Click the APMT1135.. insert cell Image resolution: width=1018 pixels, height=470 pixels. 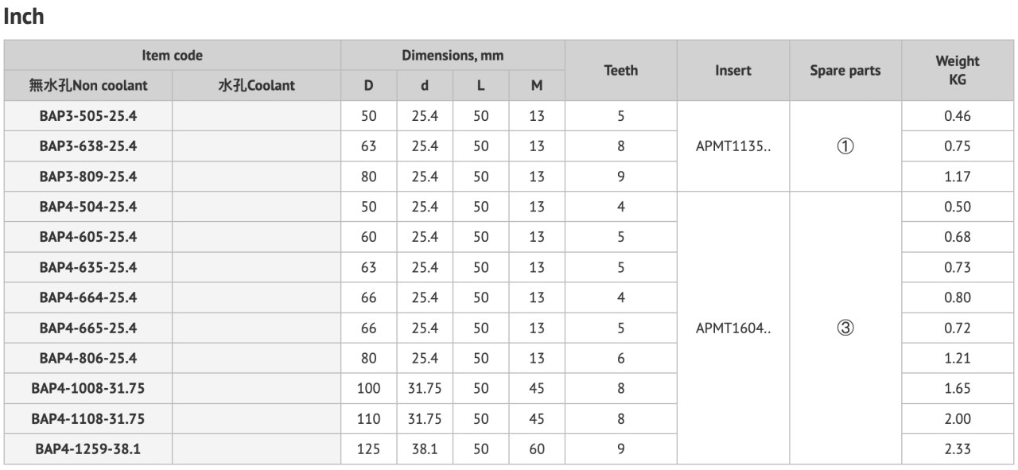733,146
